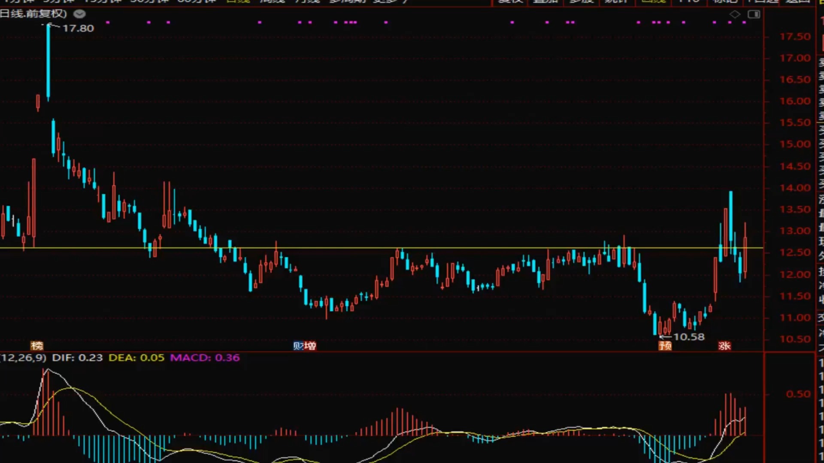Click the 11.50 price axis label
This screenshot has width=824, height=463.
point(795,296)
